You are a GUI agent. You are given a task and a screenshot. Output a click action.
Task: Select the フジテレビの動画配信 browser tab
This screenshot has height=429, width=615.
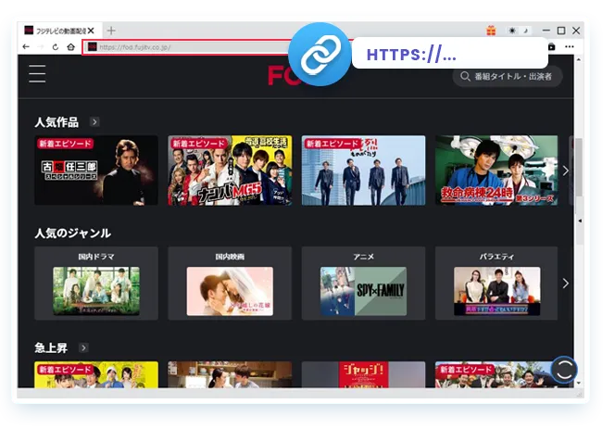point(59,31)
